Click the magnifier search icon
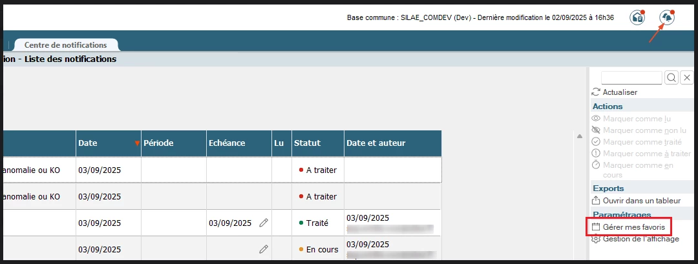The image size is (698, 264). [672, 77]
